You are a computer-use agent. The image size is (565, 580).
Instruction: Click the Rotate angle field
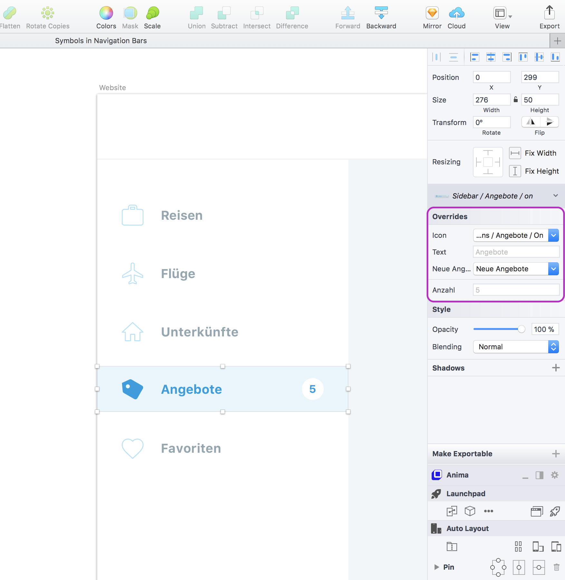tap(492, 122)
